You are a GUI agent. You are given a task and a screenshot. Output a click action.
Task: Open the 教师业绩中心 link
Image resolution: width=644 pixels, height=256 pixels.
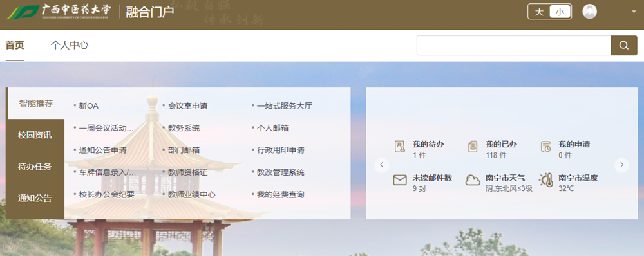(192, 194)
